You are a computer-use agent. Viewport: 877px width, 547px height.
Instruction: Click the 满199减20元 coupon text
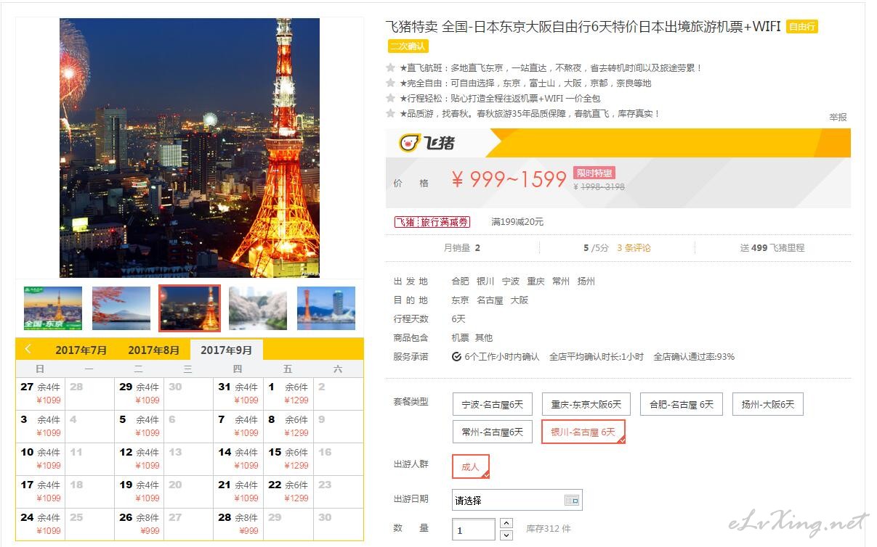coord(517,222)
